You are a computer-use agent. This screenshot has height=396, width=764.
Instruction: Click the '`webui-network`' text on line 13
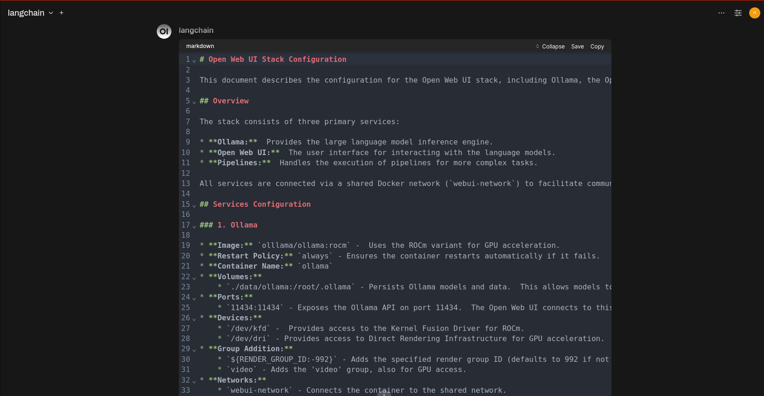[483, 183]
